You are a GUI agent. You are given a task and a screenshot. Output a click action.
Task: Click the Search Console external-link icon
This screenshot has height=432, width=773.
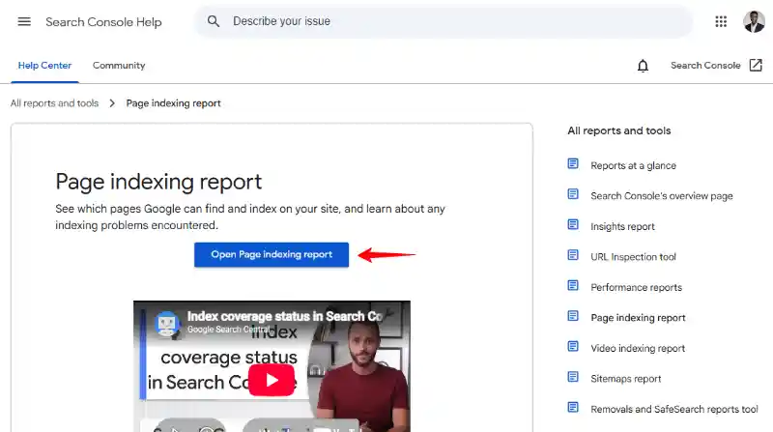pos(756,65)
